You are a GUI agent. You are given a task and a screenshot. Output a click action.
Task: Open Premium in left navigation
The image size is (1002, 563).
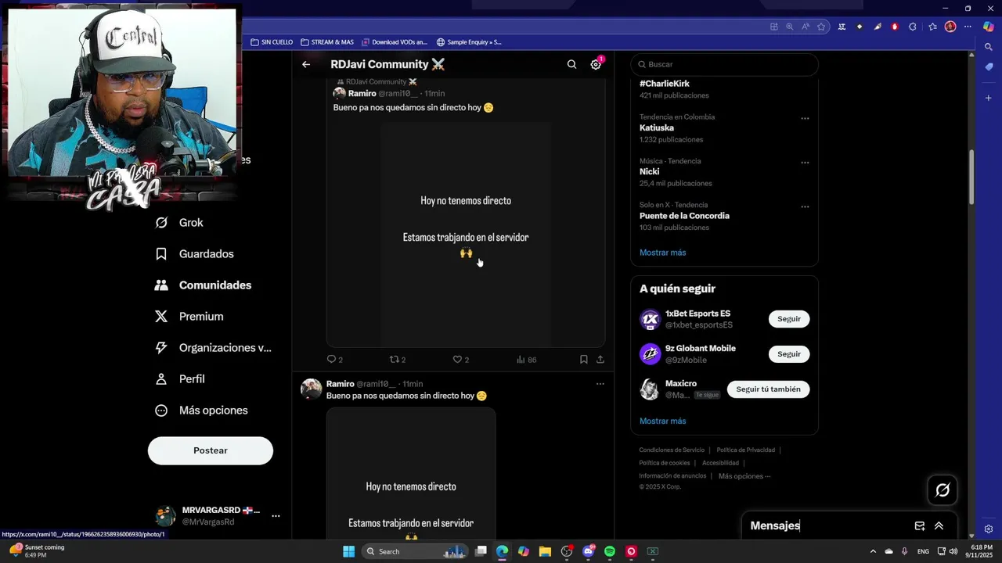coord(189,317)
